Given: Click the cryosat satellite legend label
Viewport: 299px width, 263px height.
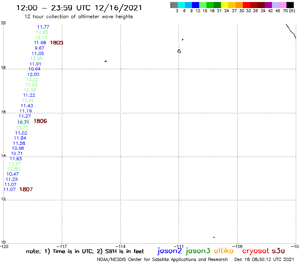Looking at the screenshot, I should (255, 251).
